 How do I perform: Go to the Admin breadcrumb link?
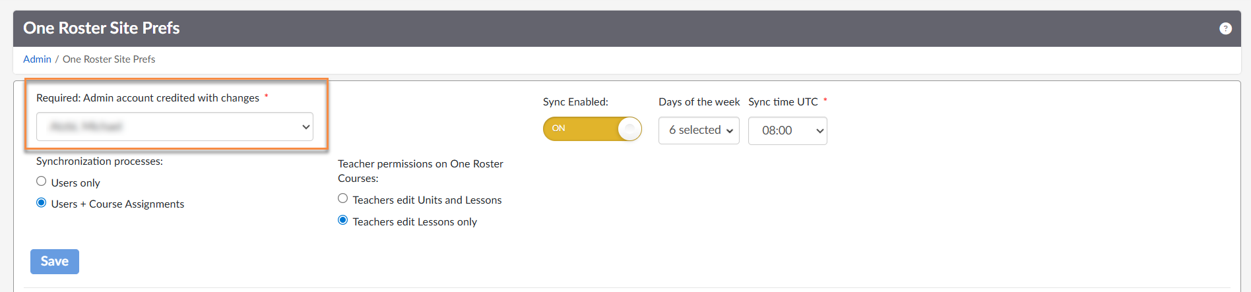coord(37,59)
